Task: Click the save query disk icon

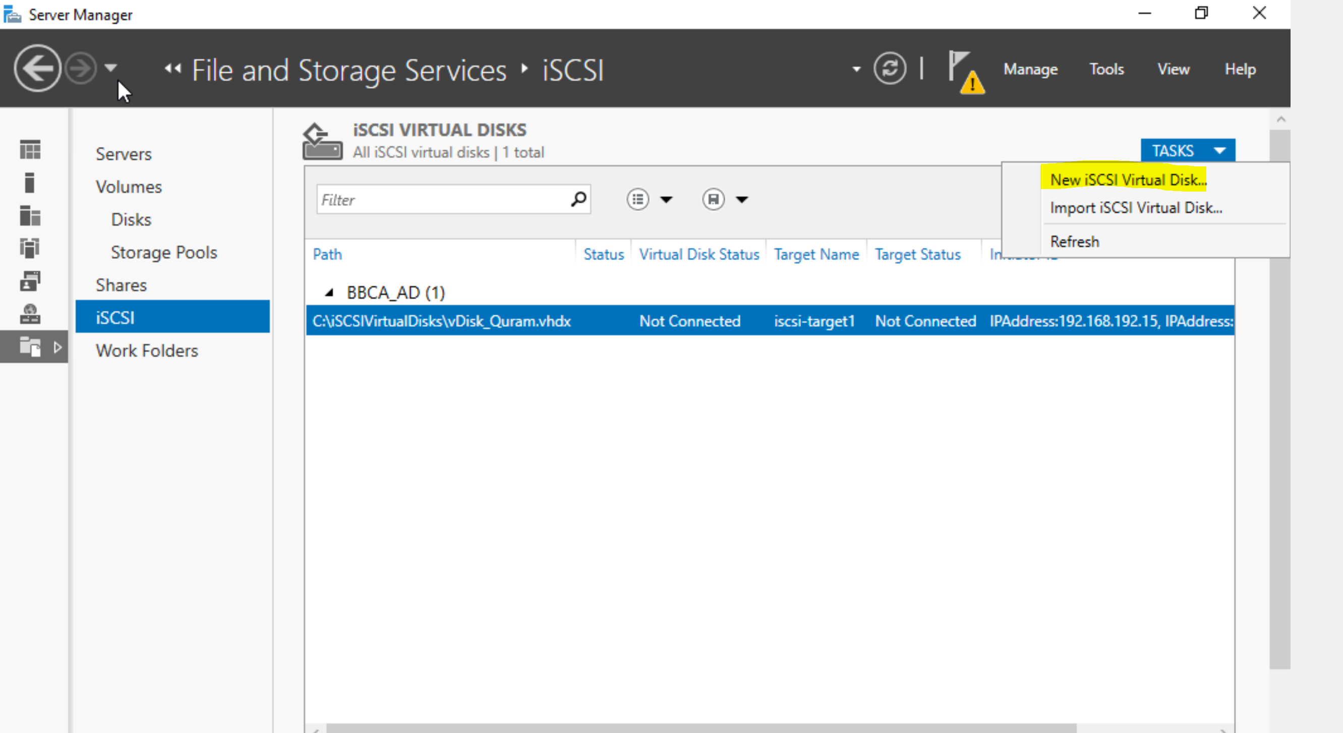Action: (x=713, y=199)
